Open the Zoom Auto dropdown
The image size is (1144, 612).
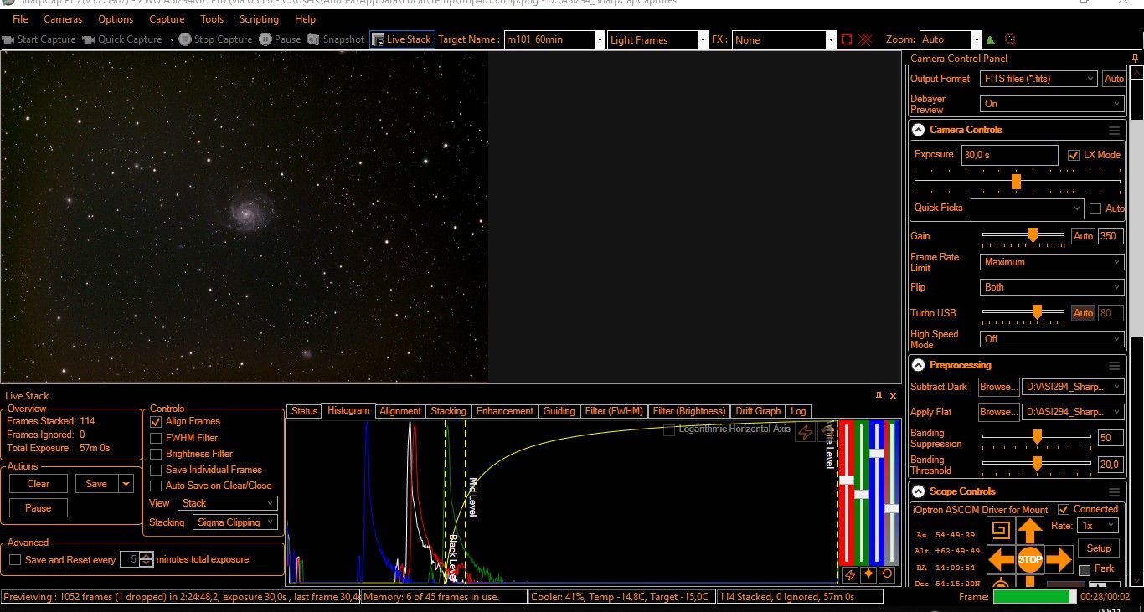[x=977, y=39]
